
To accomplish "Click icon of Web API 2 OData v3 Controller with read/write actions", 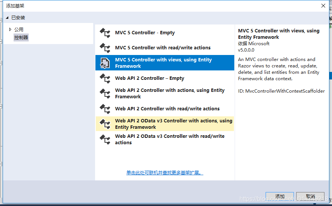I will [105, 139].
